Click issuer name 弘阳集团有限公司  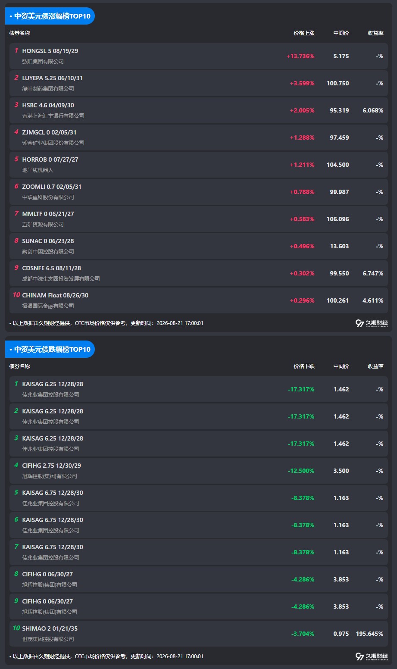point(43,62)
